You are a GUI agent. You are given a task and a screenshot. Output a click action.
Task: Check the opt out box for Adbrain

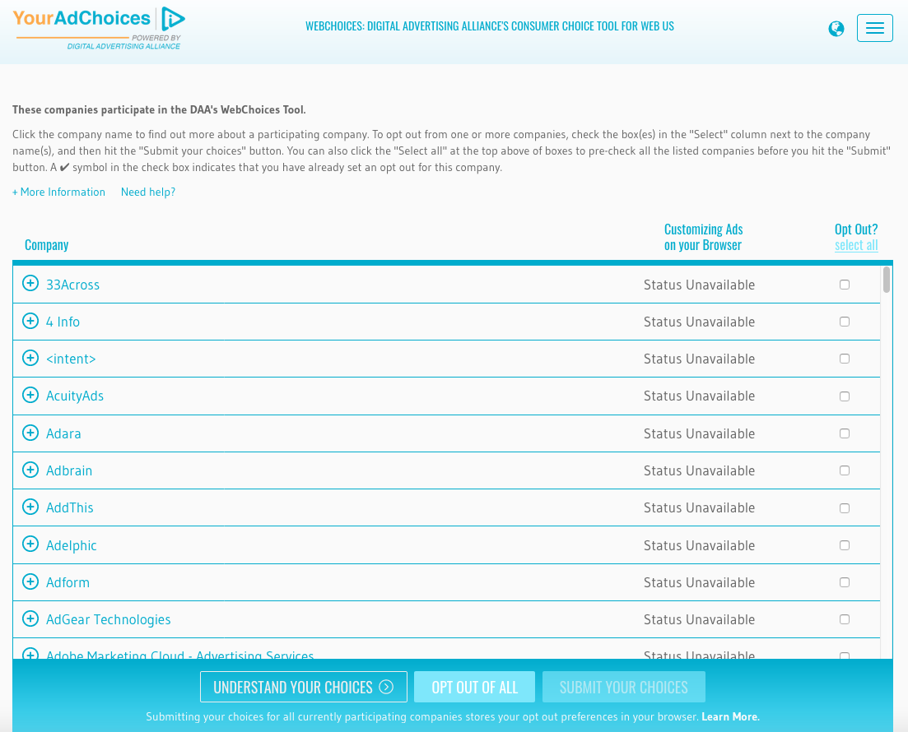(x=845, y=470)
